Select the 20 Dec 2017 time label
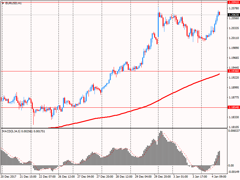The image size is (240, 180). tap(8, 177)
